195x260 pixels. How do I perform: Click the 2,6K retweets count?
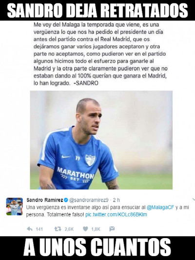click(69, 229)
